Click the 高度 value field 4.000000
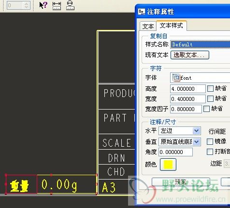This screenshot has height=208, width=230. [x=188, y=89]
